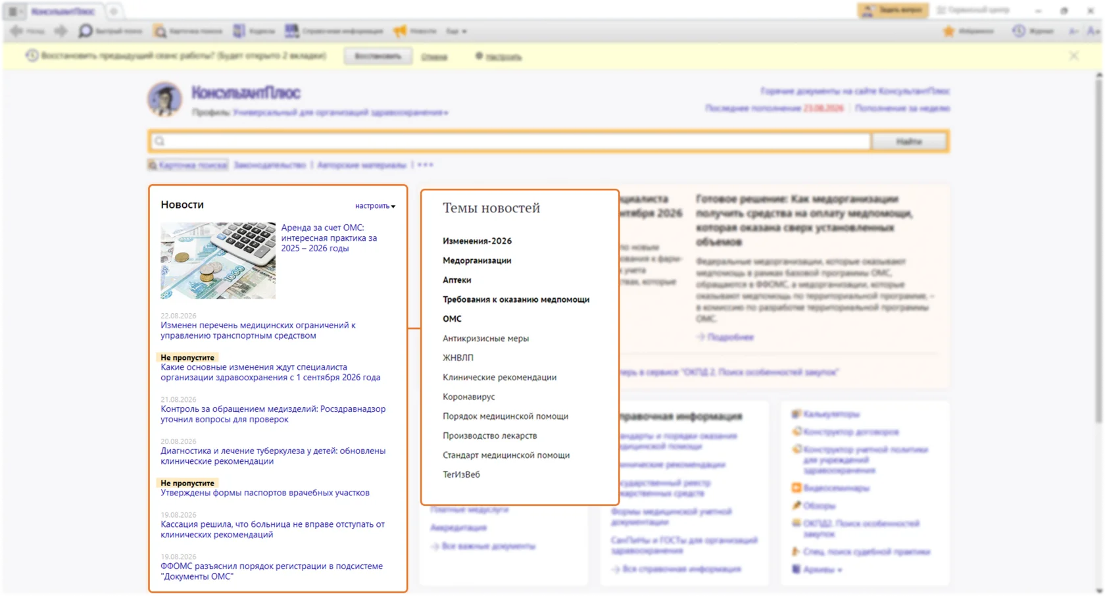Select news topic Медорганизации
Viewport: 1105px width, 596px height.
[477, 261]
